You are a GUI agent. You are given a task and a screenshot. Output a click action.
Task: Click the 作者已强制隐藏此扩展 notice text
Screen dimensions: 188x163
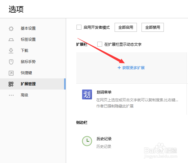tap(115, 106)
